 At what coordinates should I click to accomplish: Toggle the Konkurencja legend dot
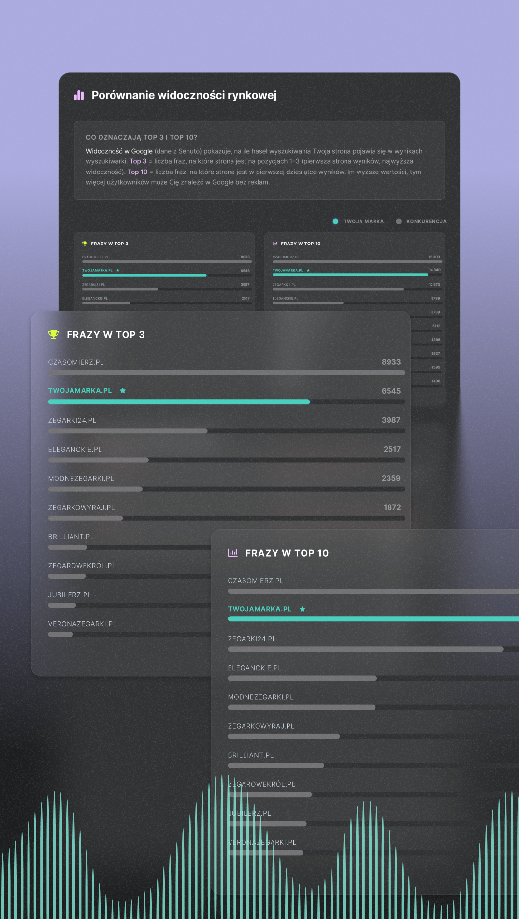coord(399,221)
